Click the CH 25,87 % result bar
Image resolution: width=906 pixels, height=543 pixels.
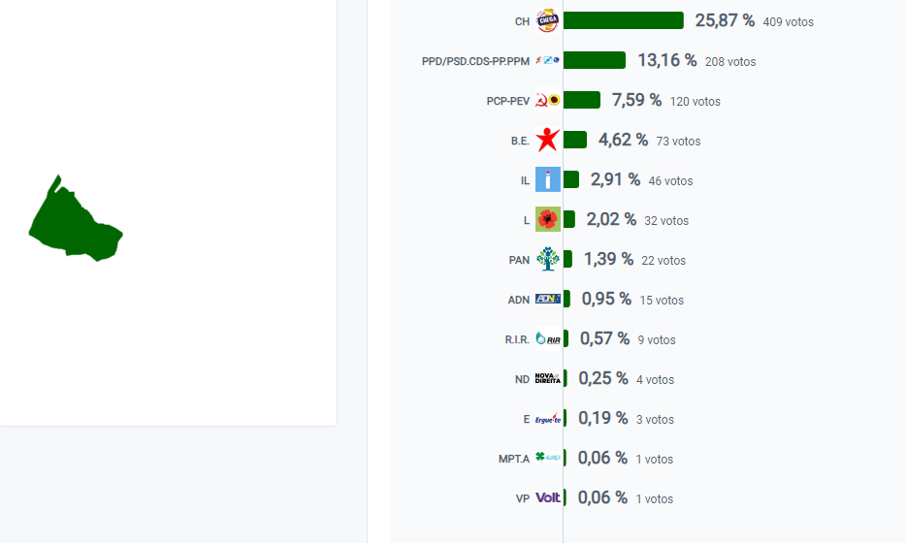click(x=624, y=20)
